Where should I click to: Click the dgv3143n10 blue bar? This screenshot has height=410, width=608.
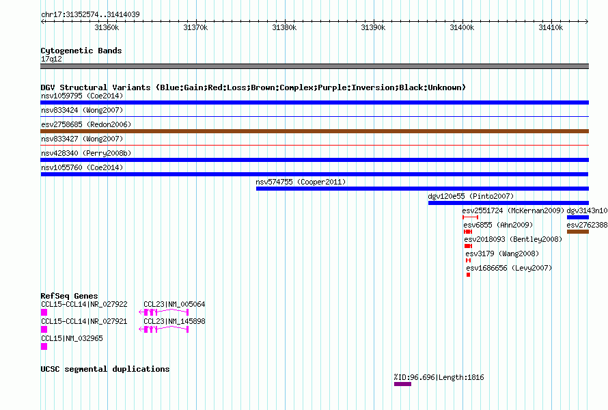(x=578, y=217)
